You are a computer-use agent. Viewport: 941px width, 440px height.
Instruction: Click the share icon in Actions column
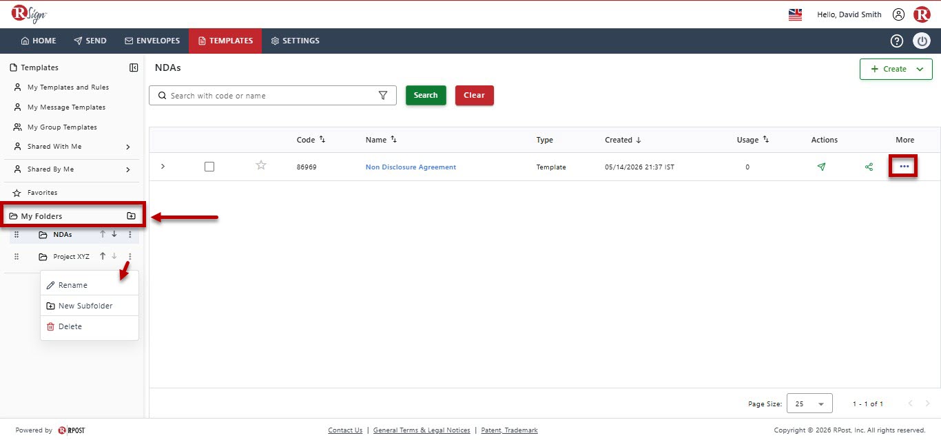pos(869,167)
